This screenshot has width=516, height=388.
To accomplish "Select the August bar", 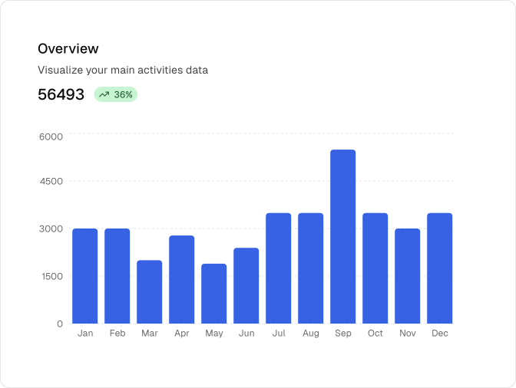I will coord(311,268).
